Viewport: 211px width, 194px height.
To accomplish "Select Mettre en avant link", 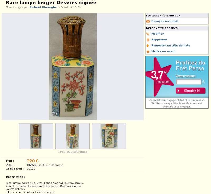I will tap(163, 51).
